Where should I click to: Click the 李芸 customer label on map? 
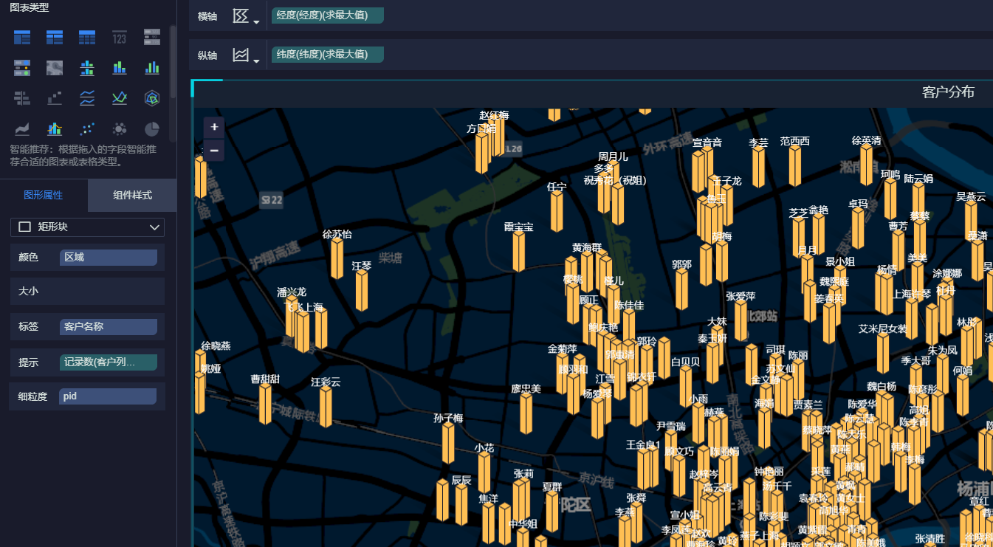click(758, 142)
